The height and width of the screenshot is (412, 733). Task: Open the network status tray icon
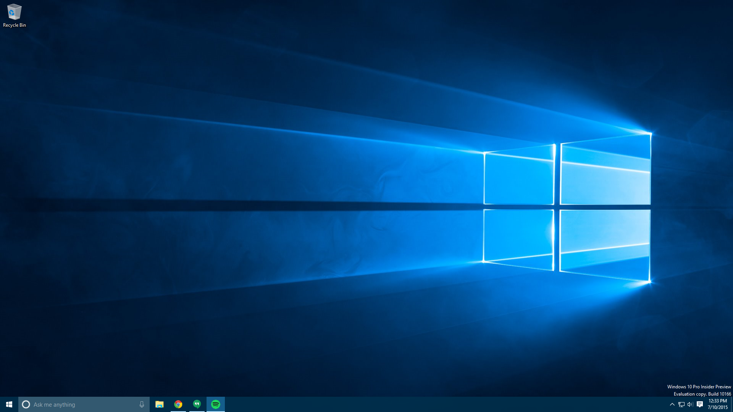[681, 404]
